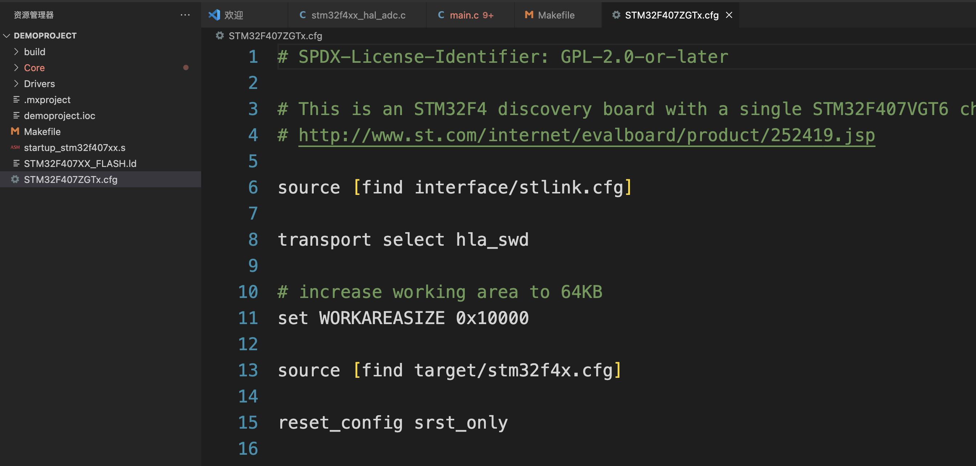Click the modified dot next to Core
Screen dimensions: 976x466
pos(186,68)
